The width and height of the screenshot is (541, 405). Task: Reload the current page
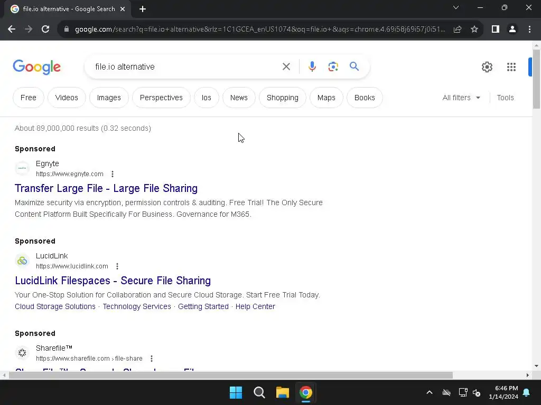(x=45, y=30)
